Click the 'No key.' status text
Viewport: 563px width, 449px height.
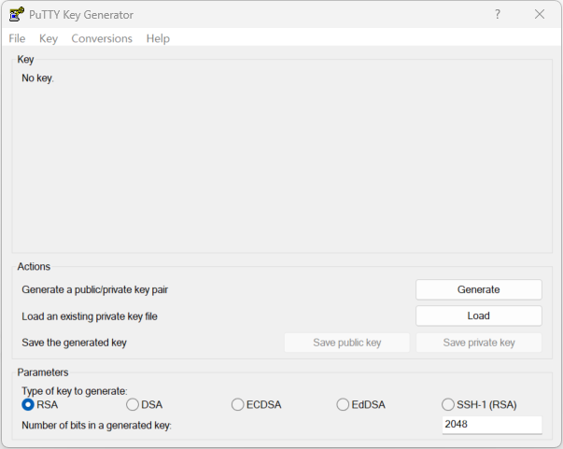(37, 77)
